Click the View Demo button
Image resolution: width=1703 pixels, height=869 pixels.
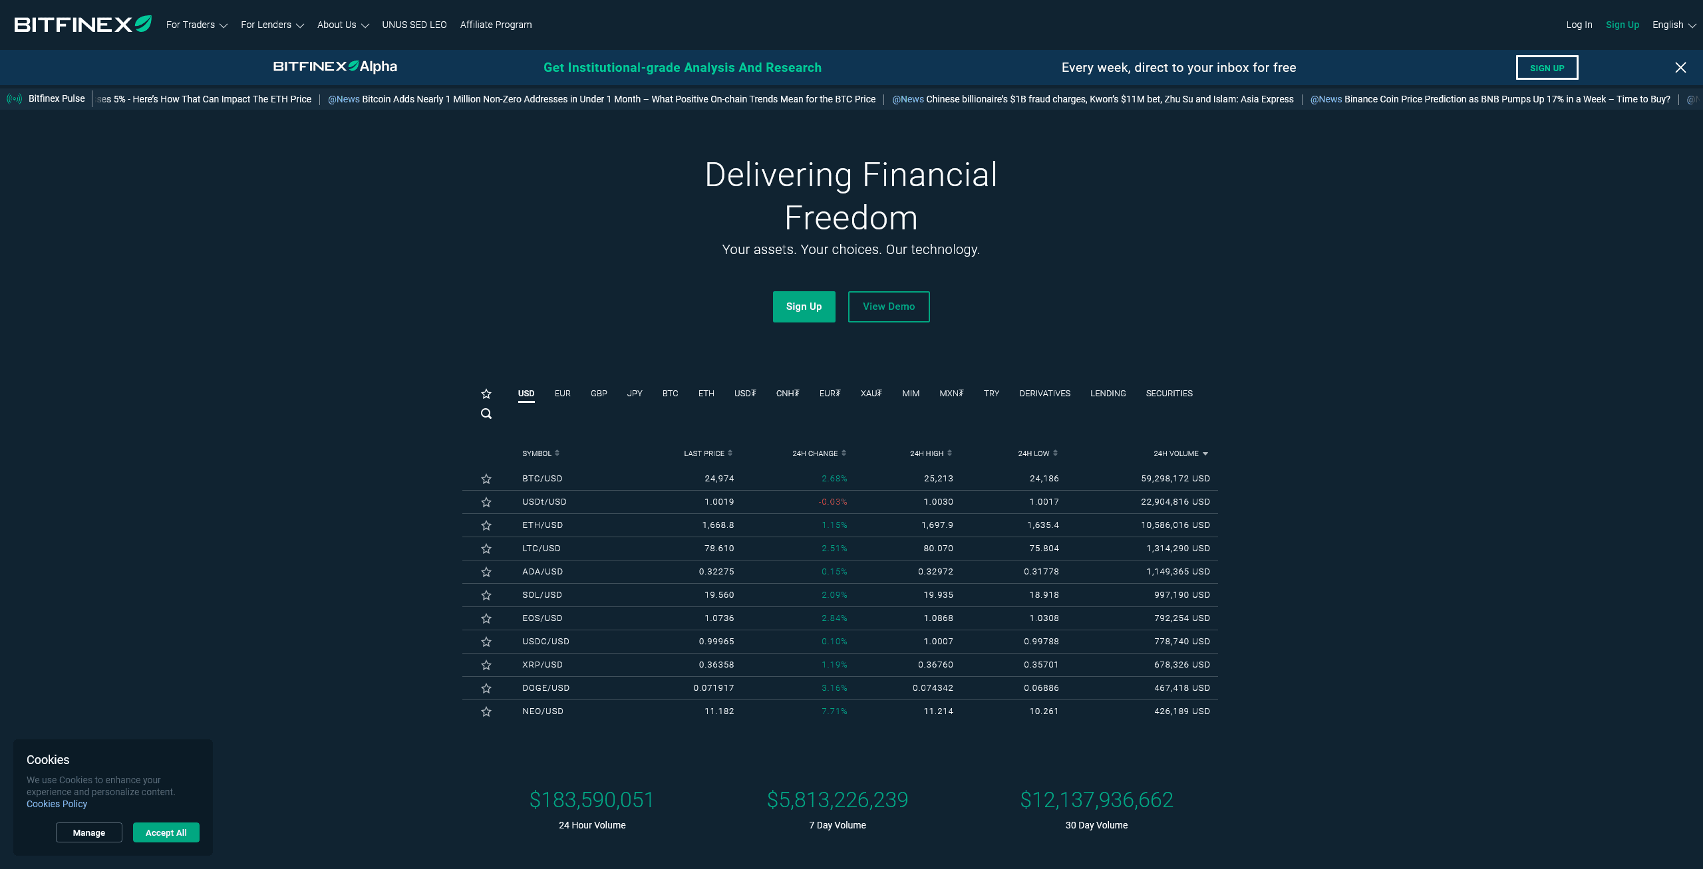[x=889, y=307]
